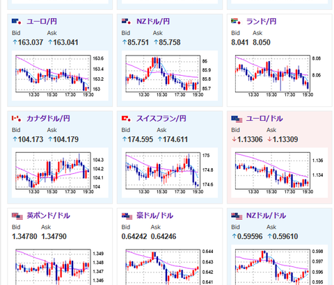Open the ユーロ/円 pair link
Screen dimensions: 334x285
pos(42,22)
